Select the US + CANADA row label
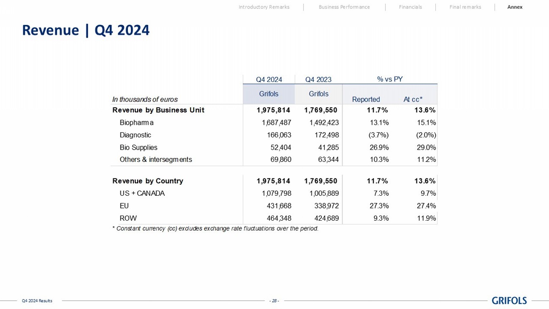Screen dimensions: 549x309 click(x=142, y=194)
